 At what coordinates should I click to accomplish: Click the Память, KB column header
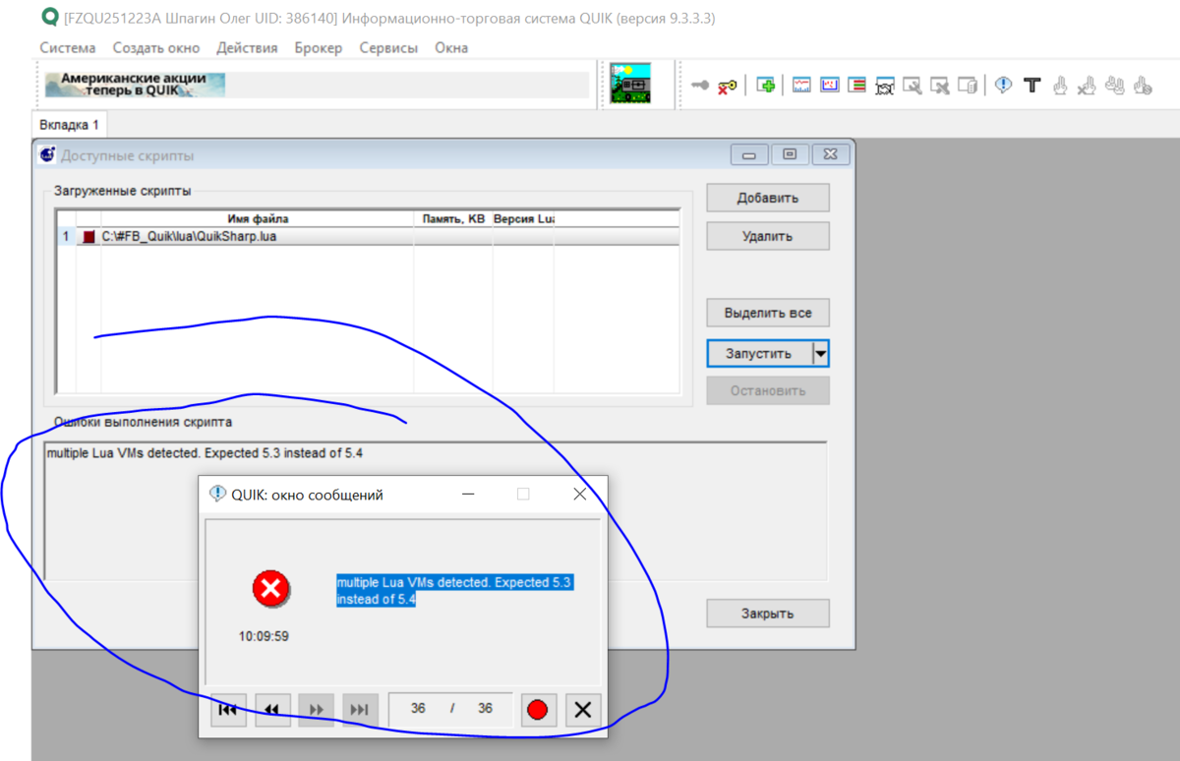pyautogui.click(x=453, y=218)
